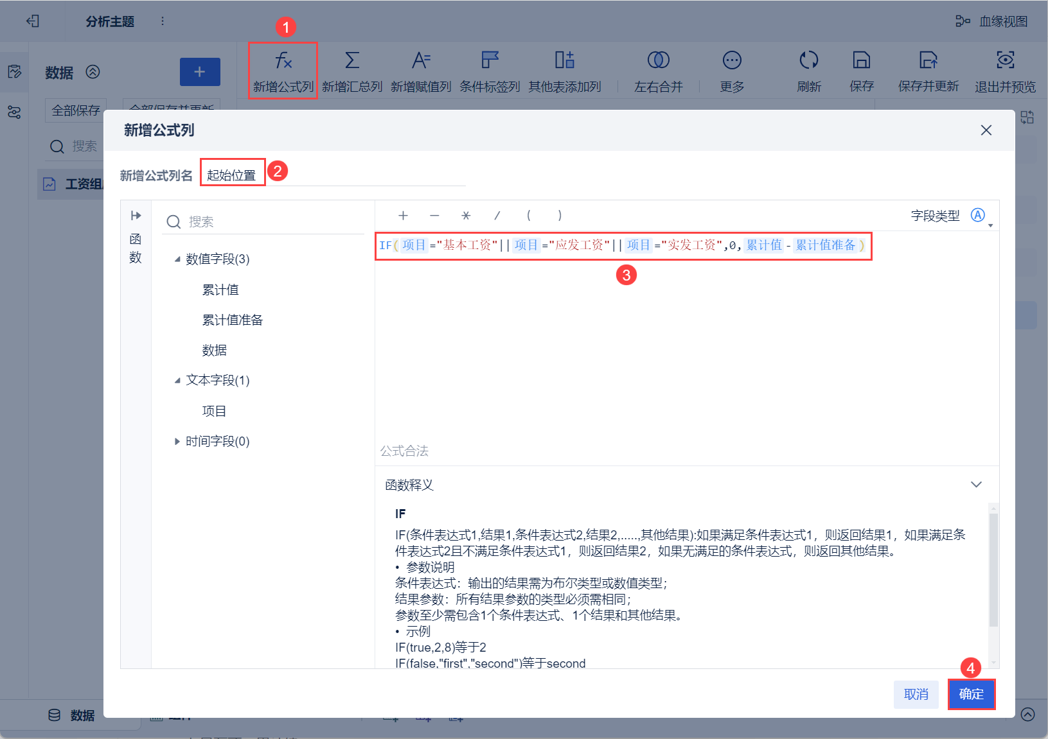Click the settings sliders sidebar icon

click(14, 112)
